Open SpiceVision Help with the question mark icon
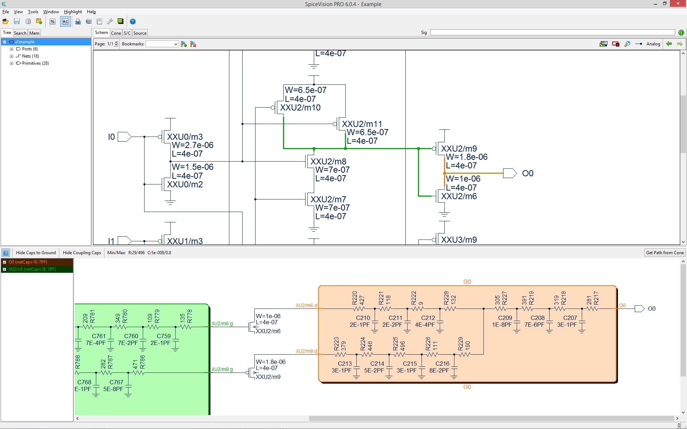This screenshot has height=429, width=687. pyautogui.click(x=133, y=21)
